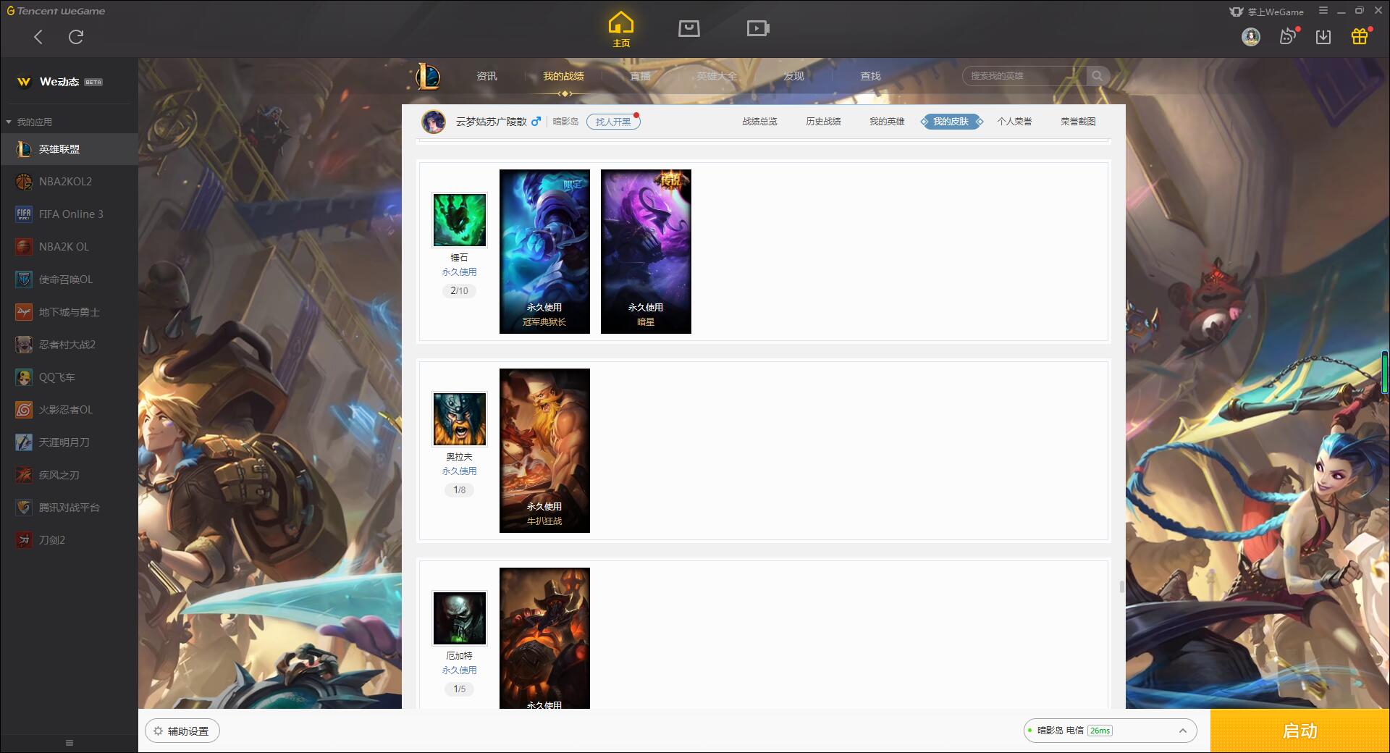
Task: Open the 查找 tab
Action: pos(870,76)
